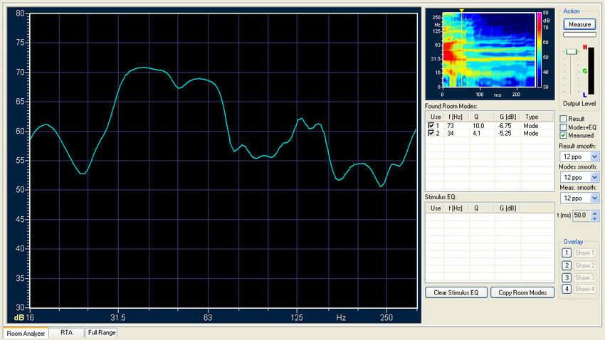Click overlay slot 1 button

566,253
